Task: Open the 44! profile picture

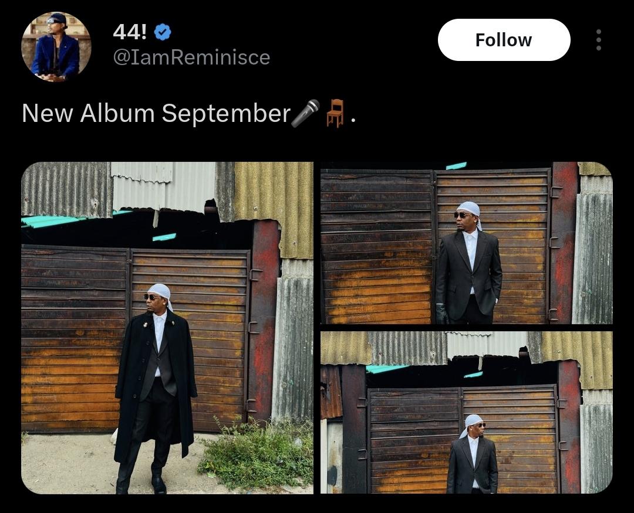Action: coord(56,46)
